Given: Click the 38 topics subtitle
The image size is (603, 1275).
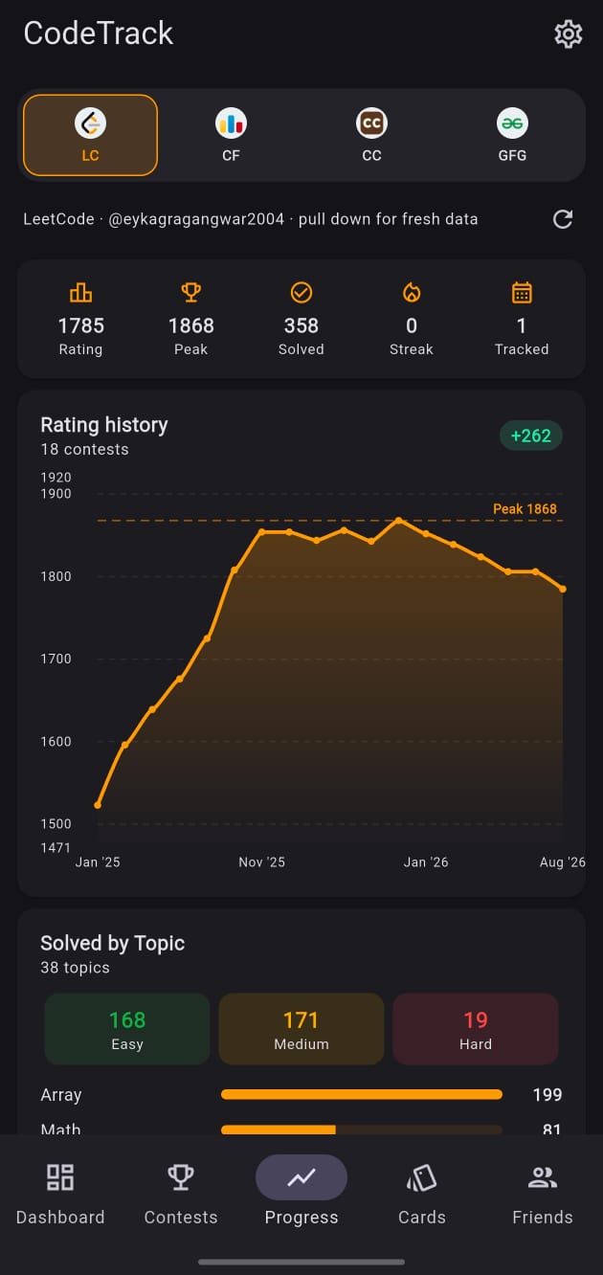Looking at the screenshot, I should point(75,968).
